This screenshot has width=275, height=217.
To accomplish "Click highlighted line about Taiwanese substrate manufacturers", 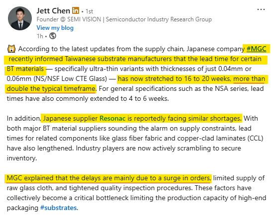I will point(135,59).
